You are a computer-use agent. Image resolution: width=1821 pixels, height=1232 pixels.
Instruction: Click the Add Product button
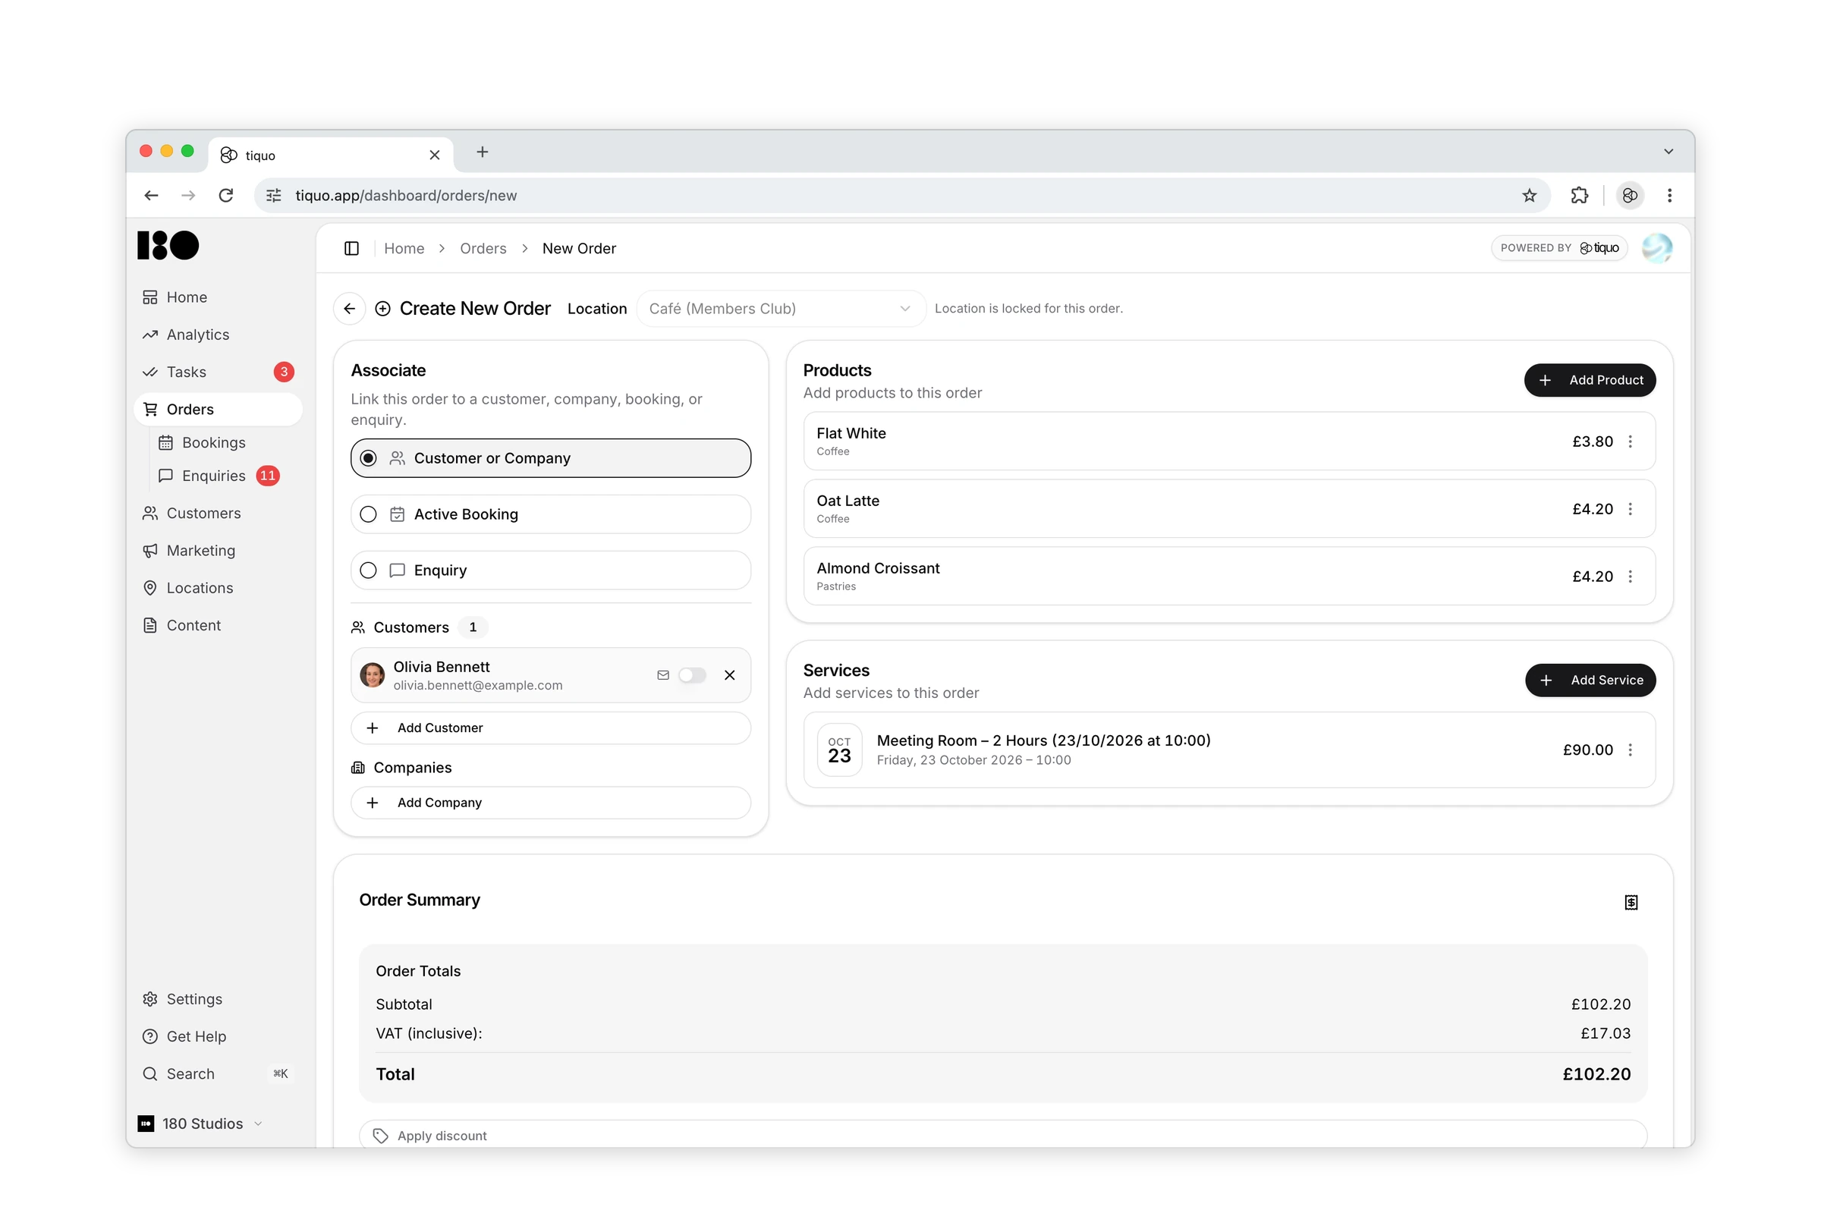1590,380
